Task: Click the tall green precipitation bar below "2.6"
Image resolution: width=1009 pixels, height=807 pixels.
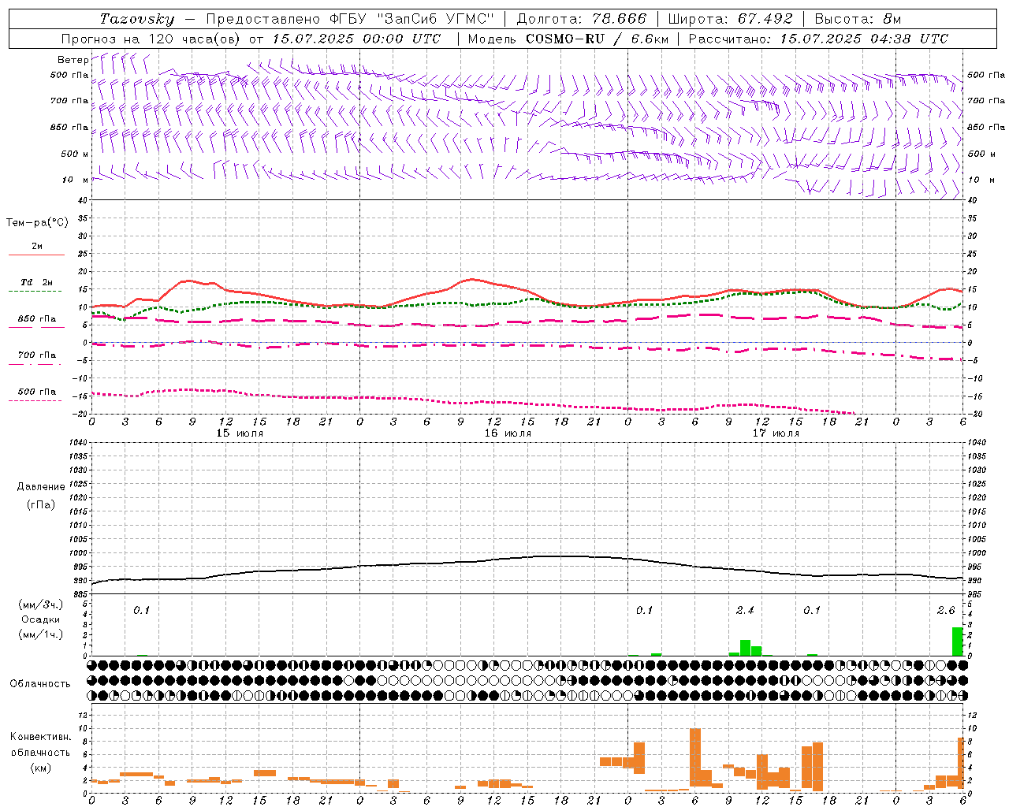Action: pyautogui.click(x=958, y=642)
